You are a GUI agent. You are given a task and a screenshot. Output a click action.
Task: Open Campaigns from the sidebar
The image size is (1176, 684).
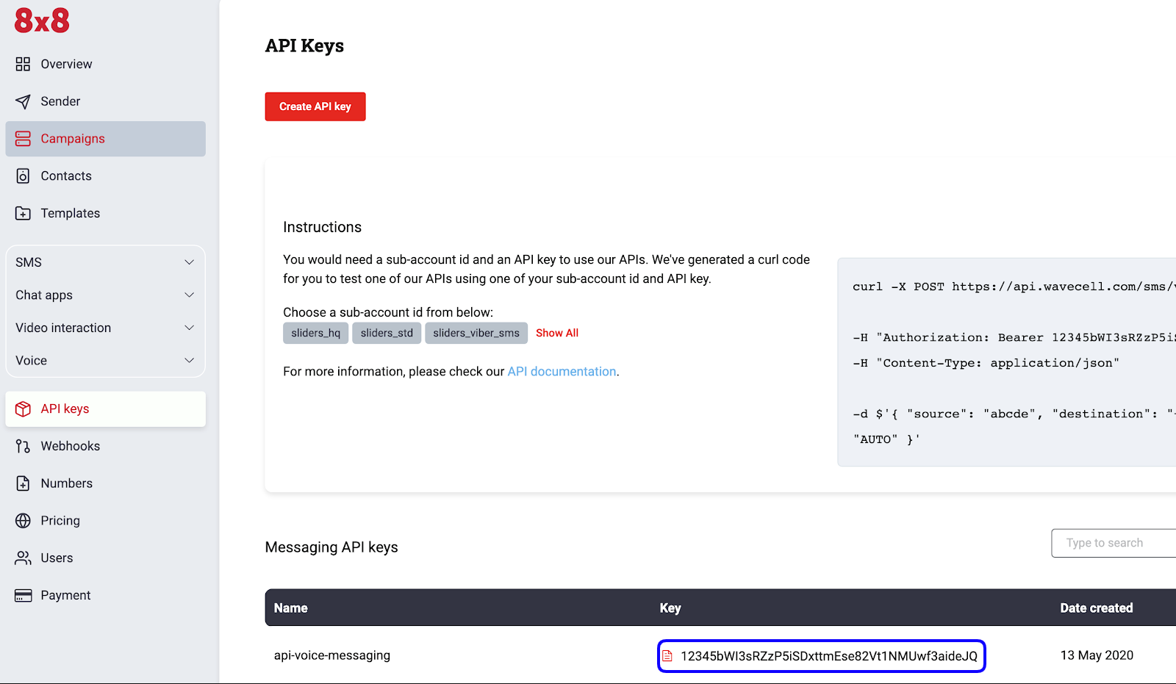pyautogui.click(x=105, y=139)
